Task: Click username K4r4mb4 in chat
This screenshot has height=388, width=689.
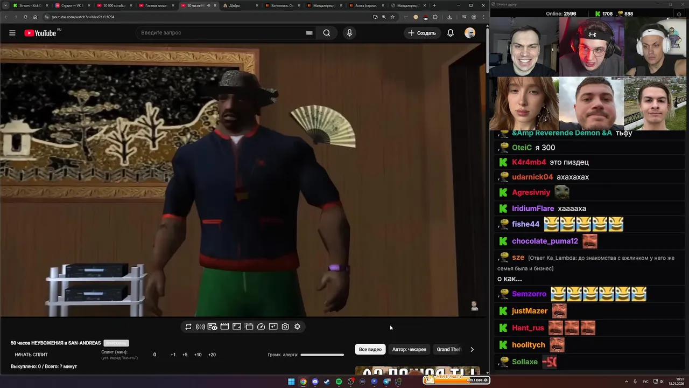Action: (x=529, y=162)
